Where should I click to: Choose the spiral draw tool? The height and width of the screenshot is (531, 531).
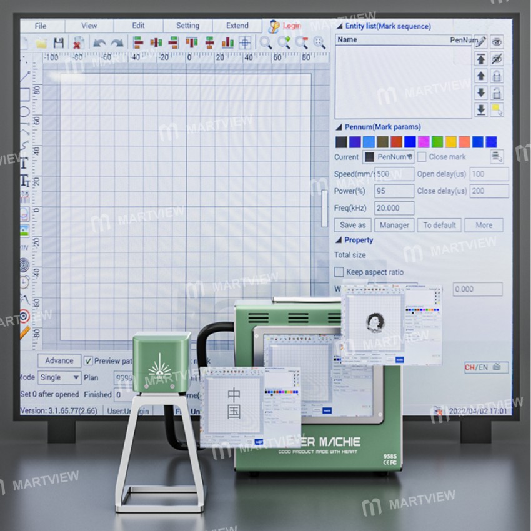[24, 265]
